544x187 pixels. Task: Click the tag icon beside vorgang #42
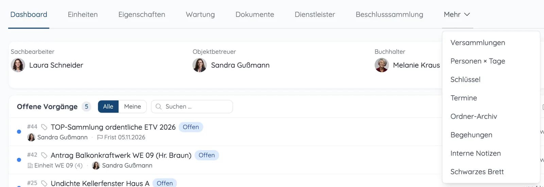pyautogui.click(x=44, y=155)
